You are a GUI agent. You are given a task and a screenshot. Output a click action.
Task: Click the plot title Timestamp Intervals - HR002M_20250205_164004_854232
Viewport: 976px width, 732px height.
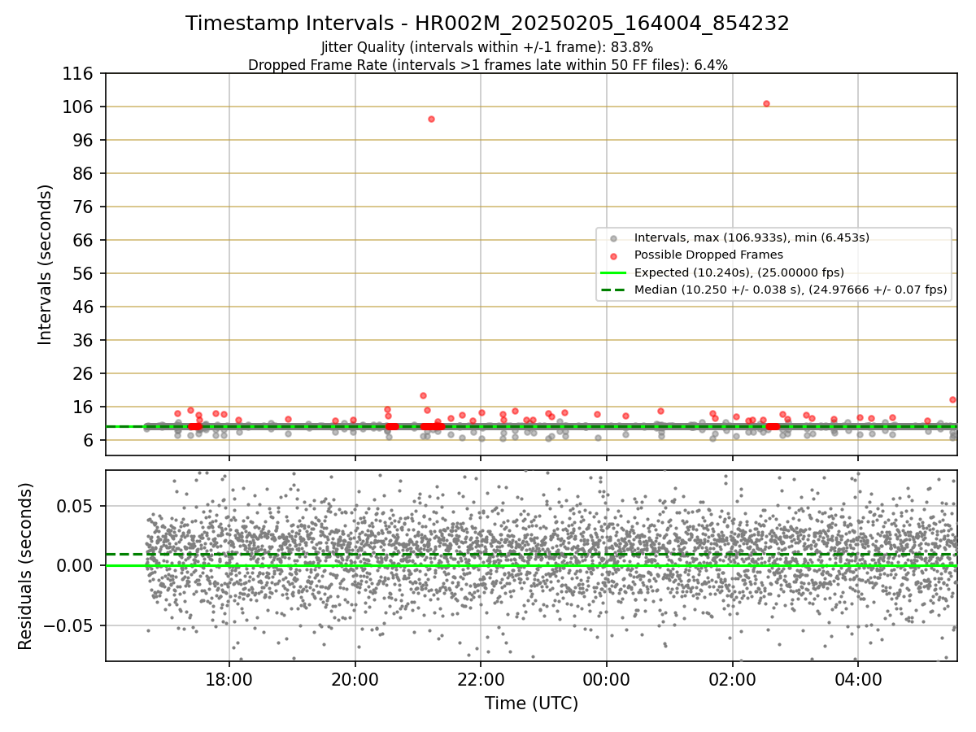[x=487, y=24]
